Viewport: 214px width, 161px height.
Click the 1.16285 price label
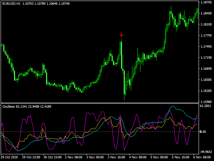click(206, 91)
